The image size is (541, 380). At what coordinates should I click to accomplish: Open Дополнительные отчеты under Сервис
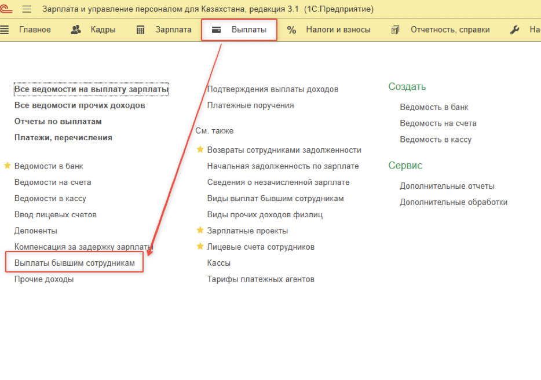[447, 186]
